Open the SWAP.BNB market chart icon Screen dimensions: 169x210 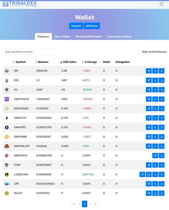coord(155,137)
